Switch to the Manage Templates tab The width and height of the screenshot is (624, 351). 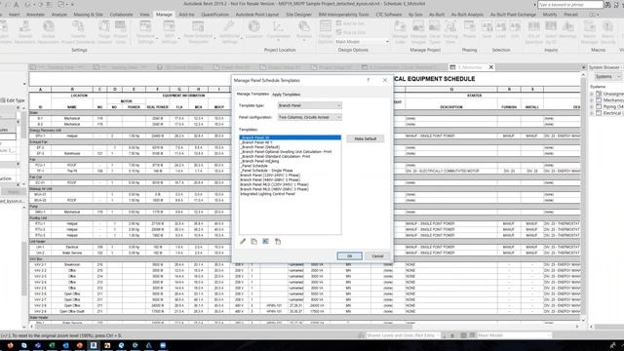(x=253, y=94)
